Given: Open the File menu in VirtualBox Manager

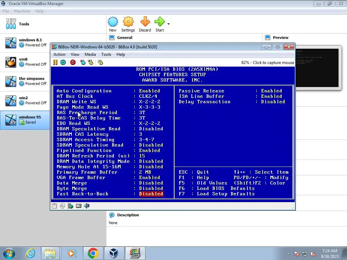Looking at the screenshot, I should [6, 11].
